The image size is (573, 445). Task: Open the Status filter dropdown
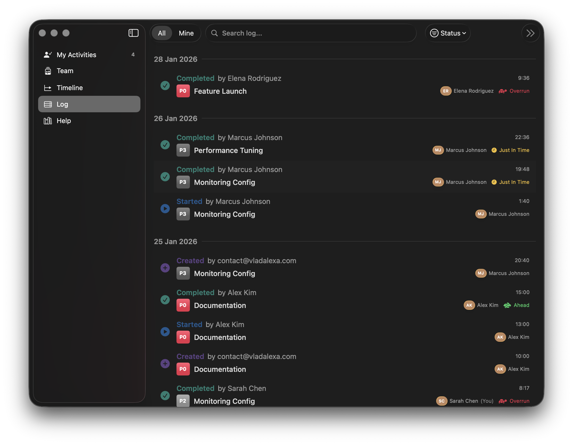[448, 33]
